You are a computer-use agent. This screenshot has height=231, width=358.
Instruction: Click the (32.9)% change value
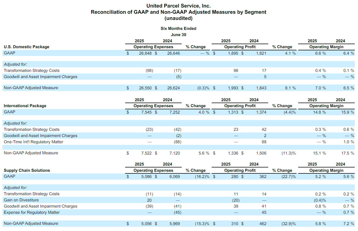pyautogui.click(x=289, y=223)
